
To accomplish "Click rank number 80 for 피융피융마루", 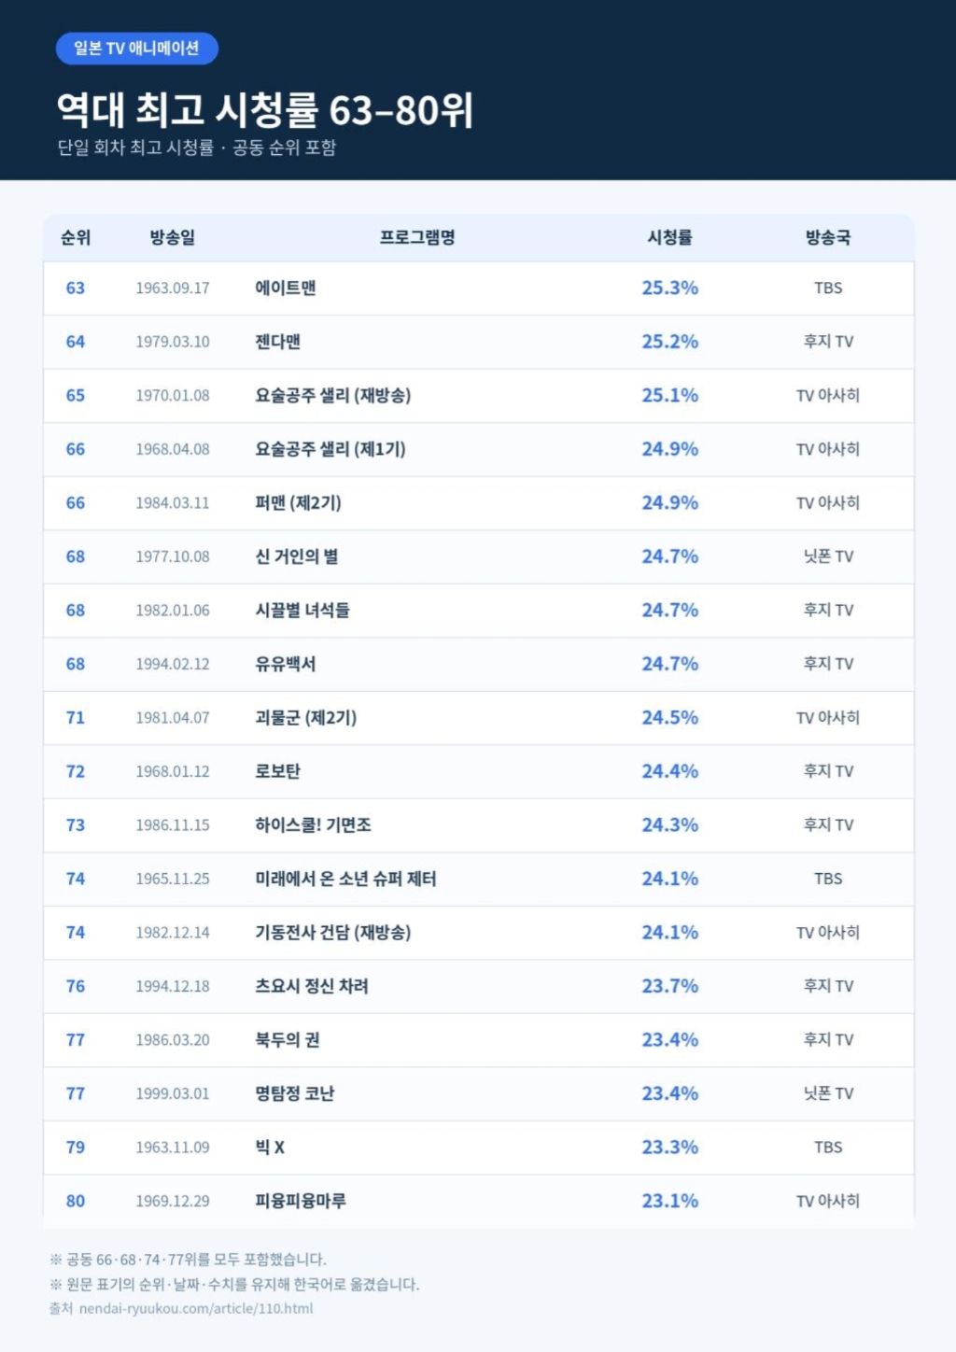I will 76,1201.
